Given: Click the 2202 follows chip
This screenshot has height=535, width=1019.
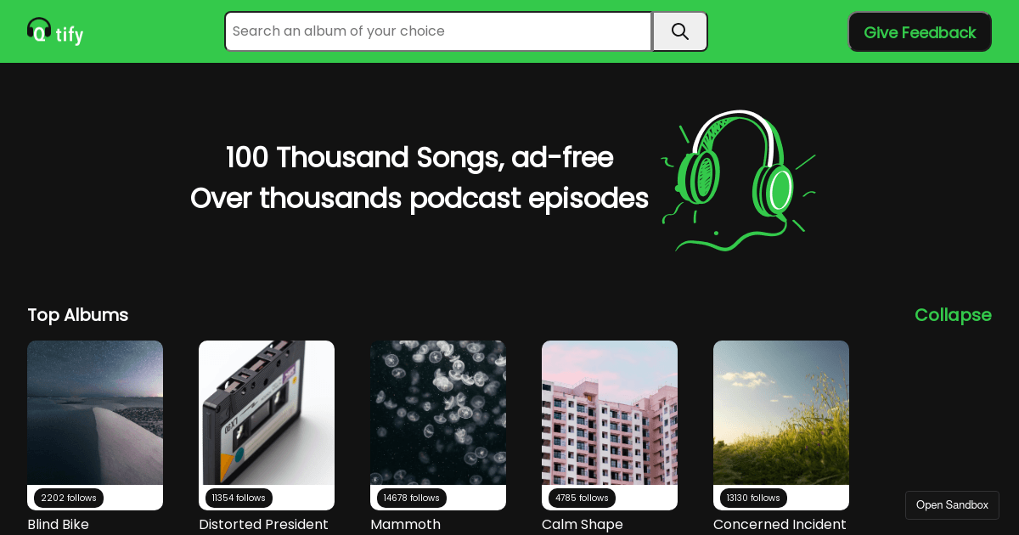Looking at the screenshot, I should [x=69, y=498].
